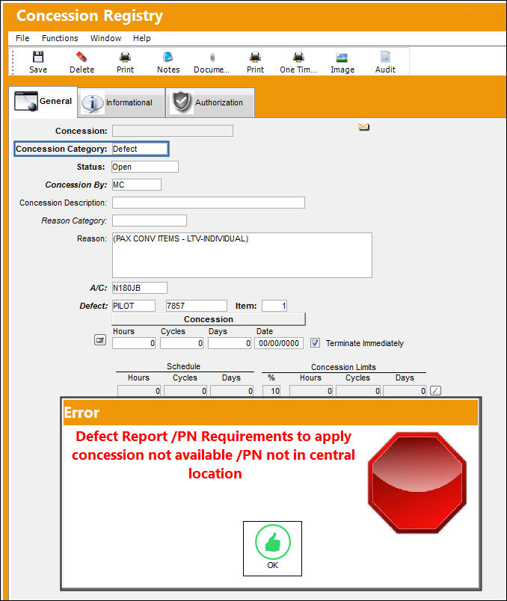Click OK in the Error dialog
The height and width of the screenshot is (601, 507).
(x=273, y=548)
